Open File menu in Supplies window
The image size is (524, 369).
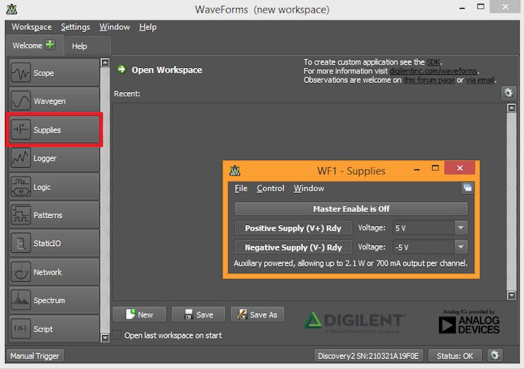pyautogui.click(x=241, y=188)
